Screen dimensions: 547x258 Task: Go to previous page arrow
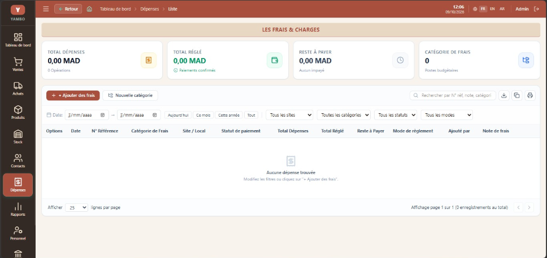point(519,207)
